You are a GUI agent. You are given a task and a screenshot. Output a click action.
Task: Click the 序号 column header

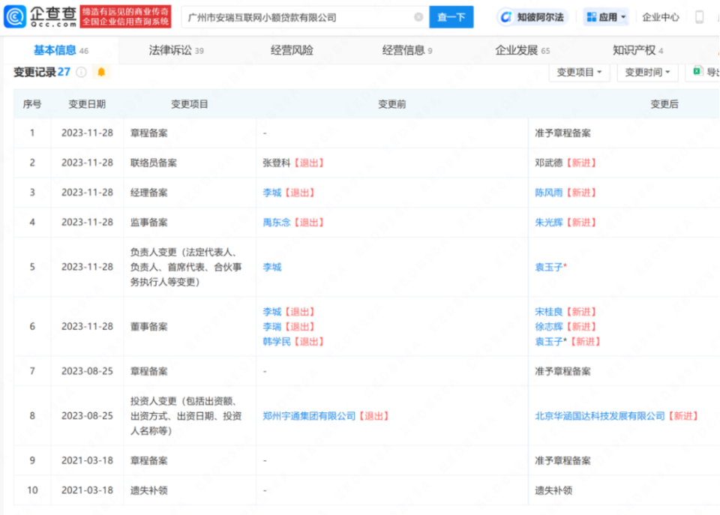coord(32,104)
